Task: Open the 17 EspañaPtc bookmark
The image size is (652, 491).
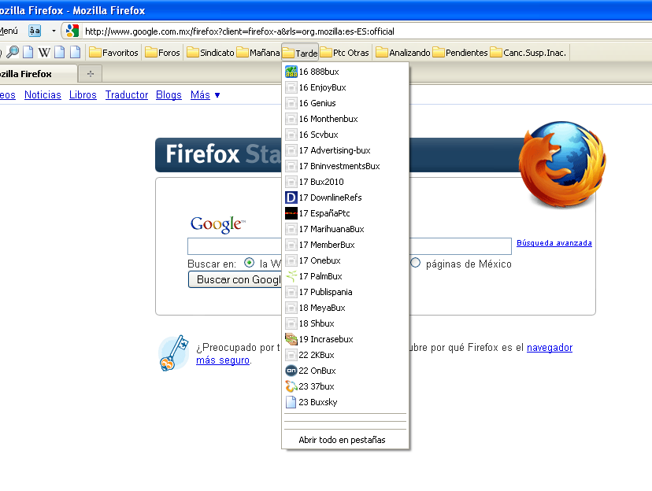Action: (345, 213)
